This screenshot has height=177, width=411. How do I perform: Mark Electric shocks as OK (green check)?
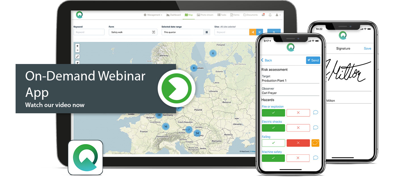pyautogui.click(x=273, y=128)
